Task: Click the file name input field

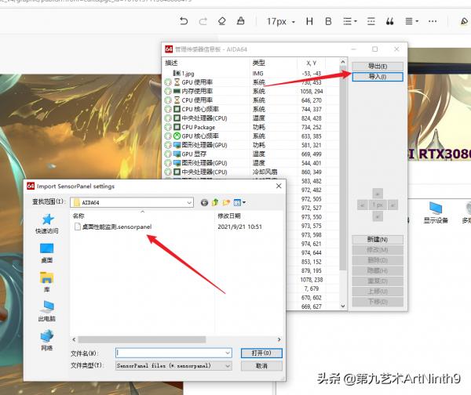Action: 173,353
